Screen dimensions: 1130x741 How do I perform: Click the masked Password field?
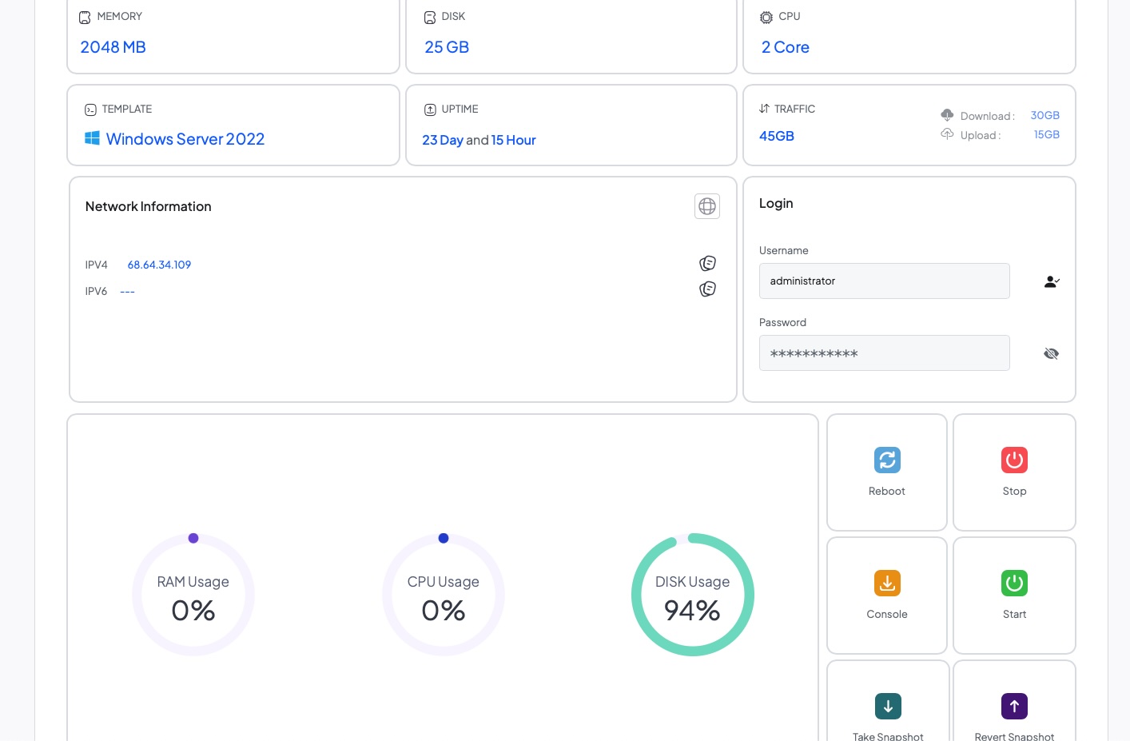(x=884, y=353)
